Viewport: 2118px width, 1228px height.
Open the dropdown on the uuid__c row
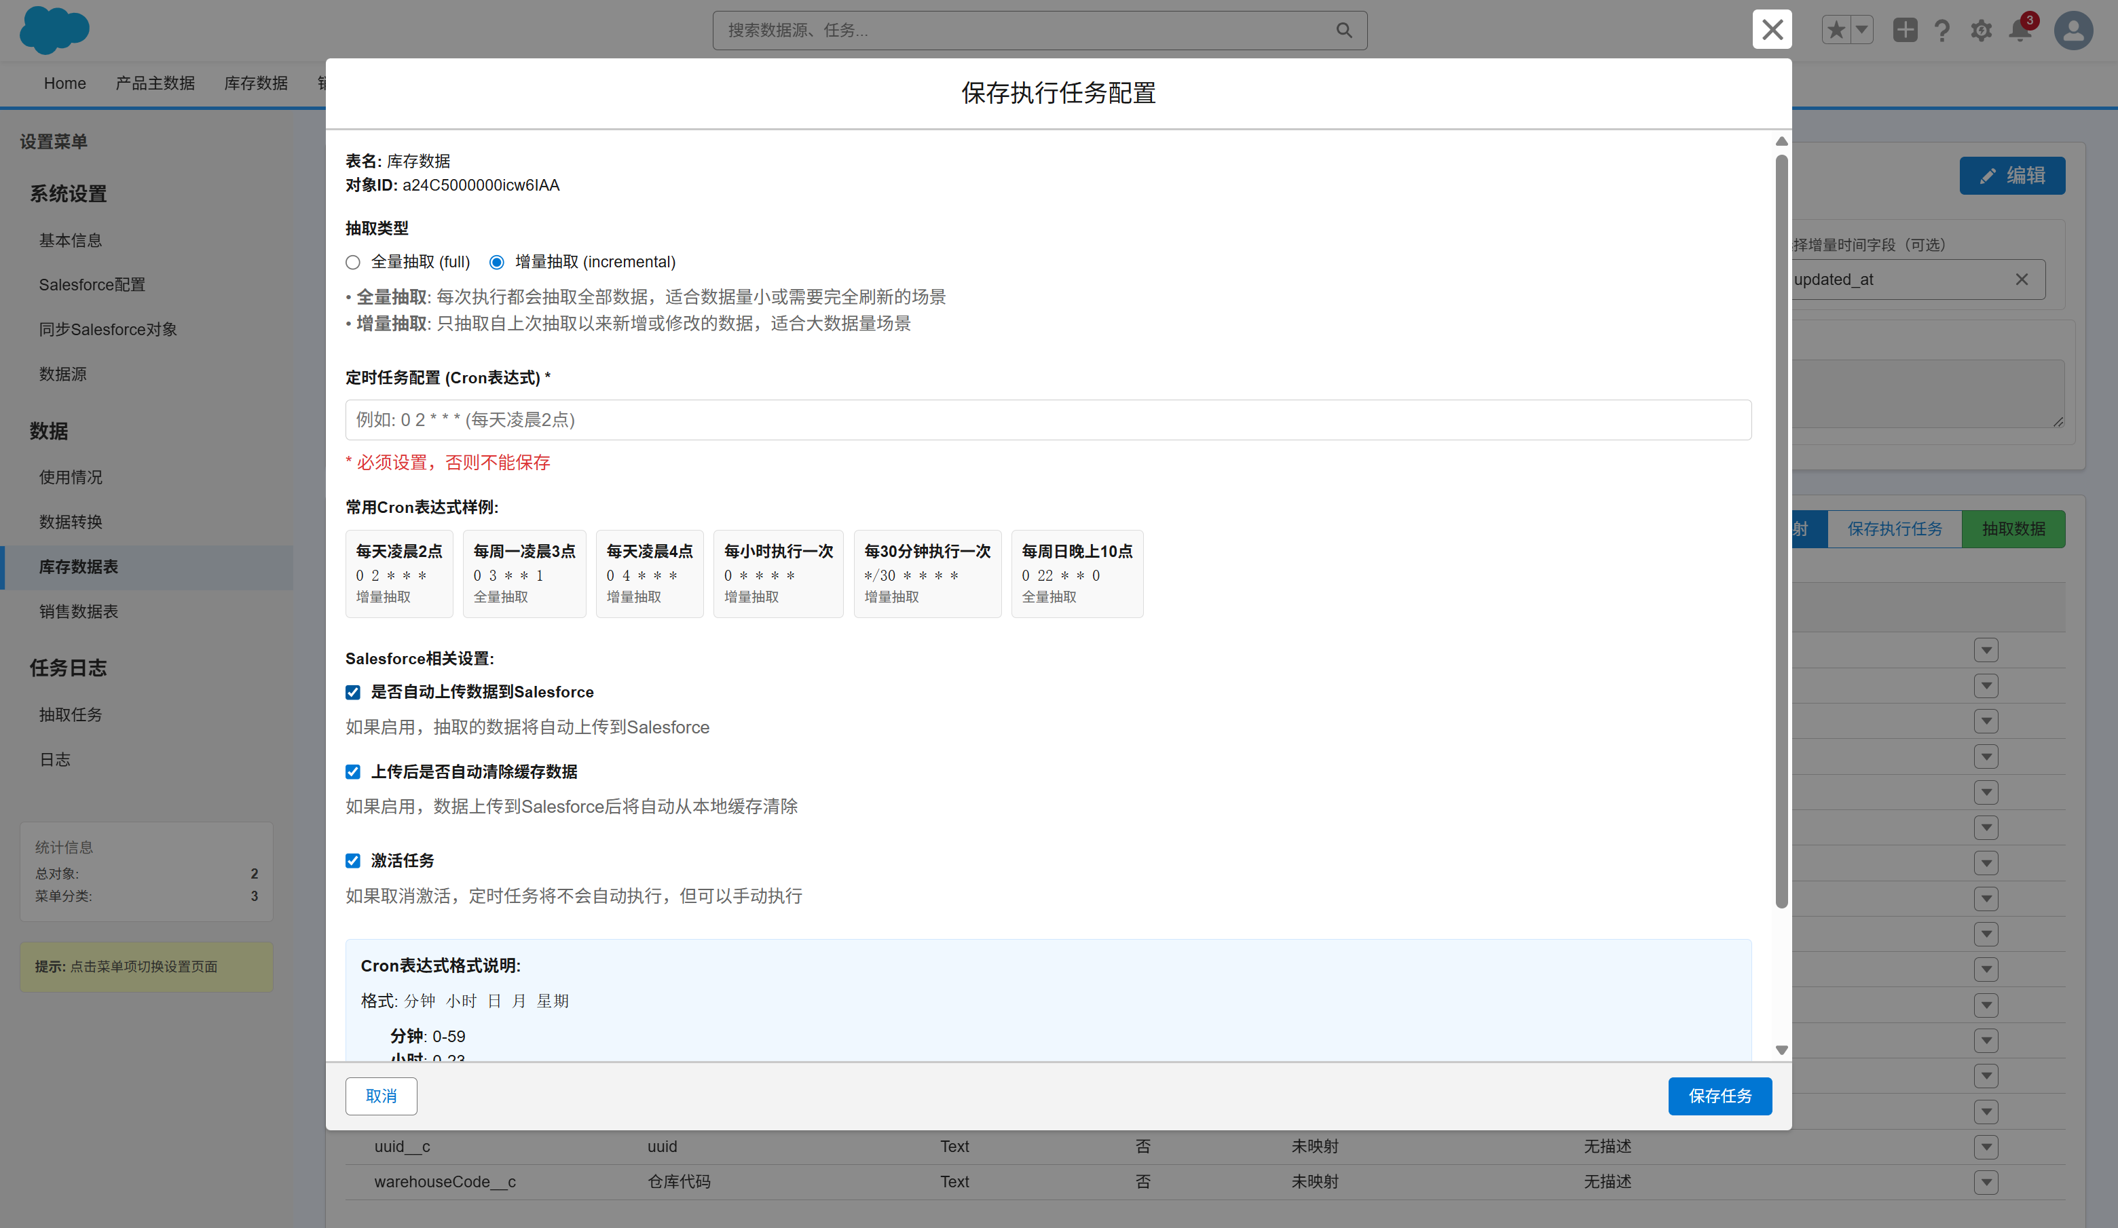[1986, 1147]
